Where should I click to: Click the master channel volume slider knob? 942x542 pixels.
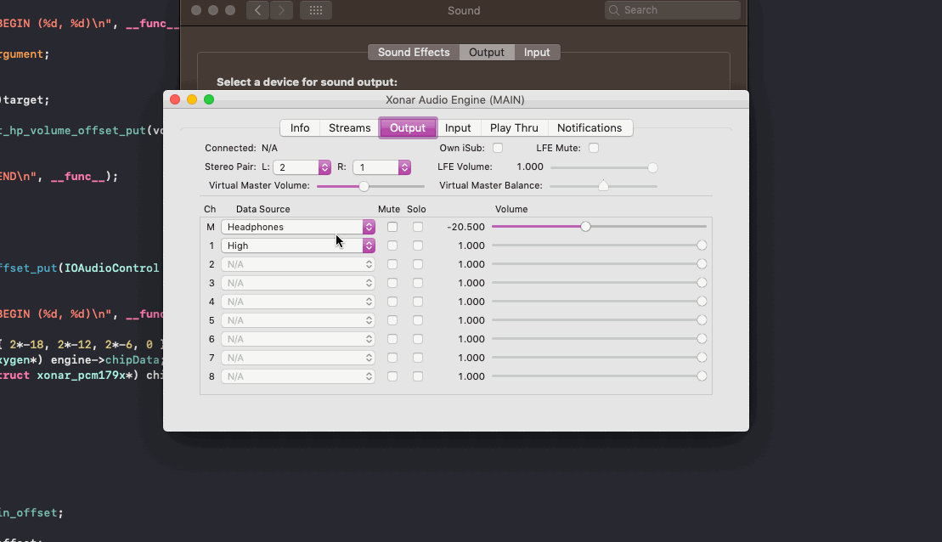click(585, 227)
